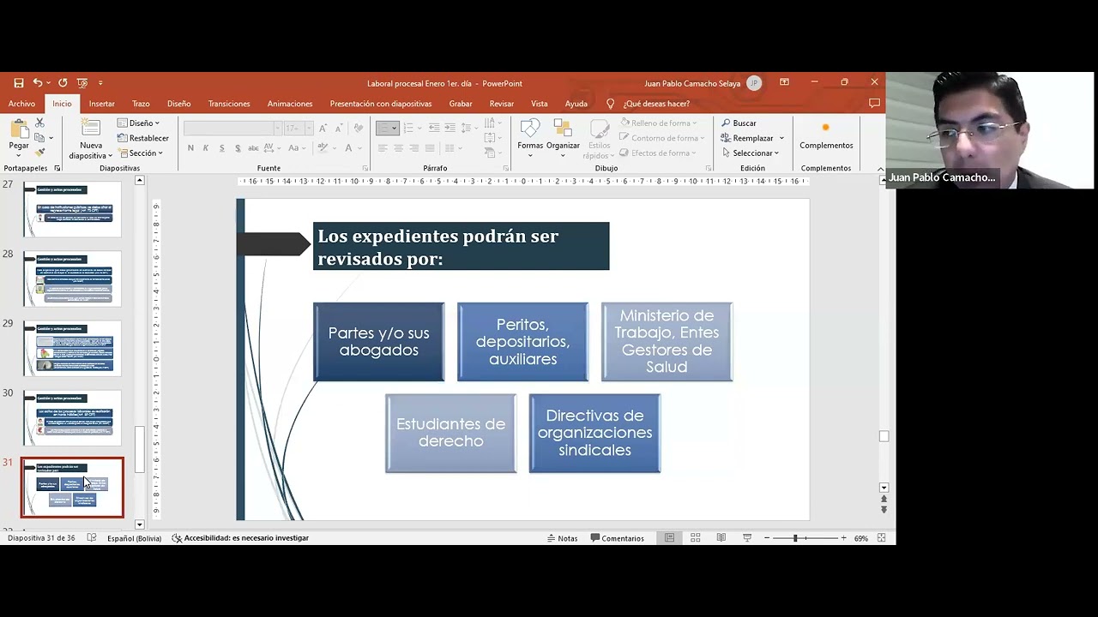This screenshot has height=617, width=1098.
Task: Toggle Normal view in the status bar
Action: [x=669, y=538]
